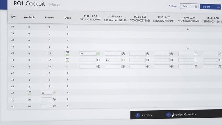Click column header 1130 x 0,55 S250GD+ZM120MB

115,18
